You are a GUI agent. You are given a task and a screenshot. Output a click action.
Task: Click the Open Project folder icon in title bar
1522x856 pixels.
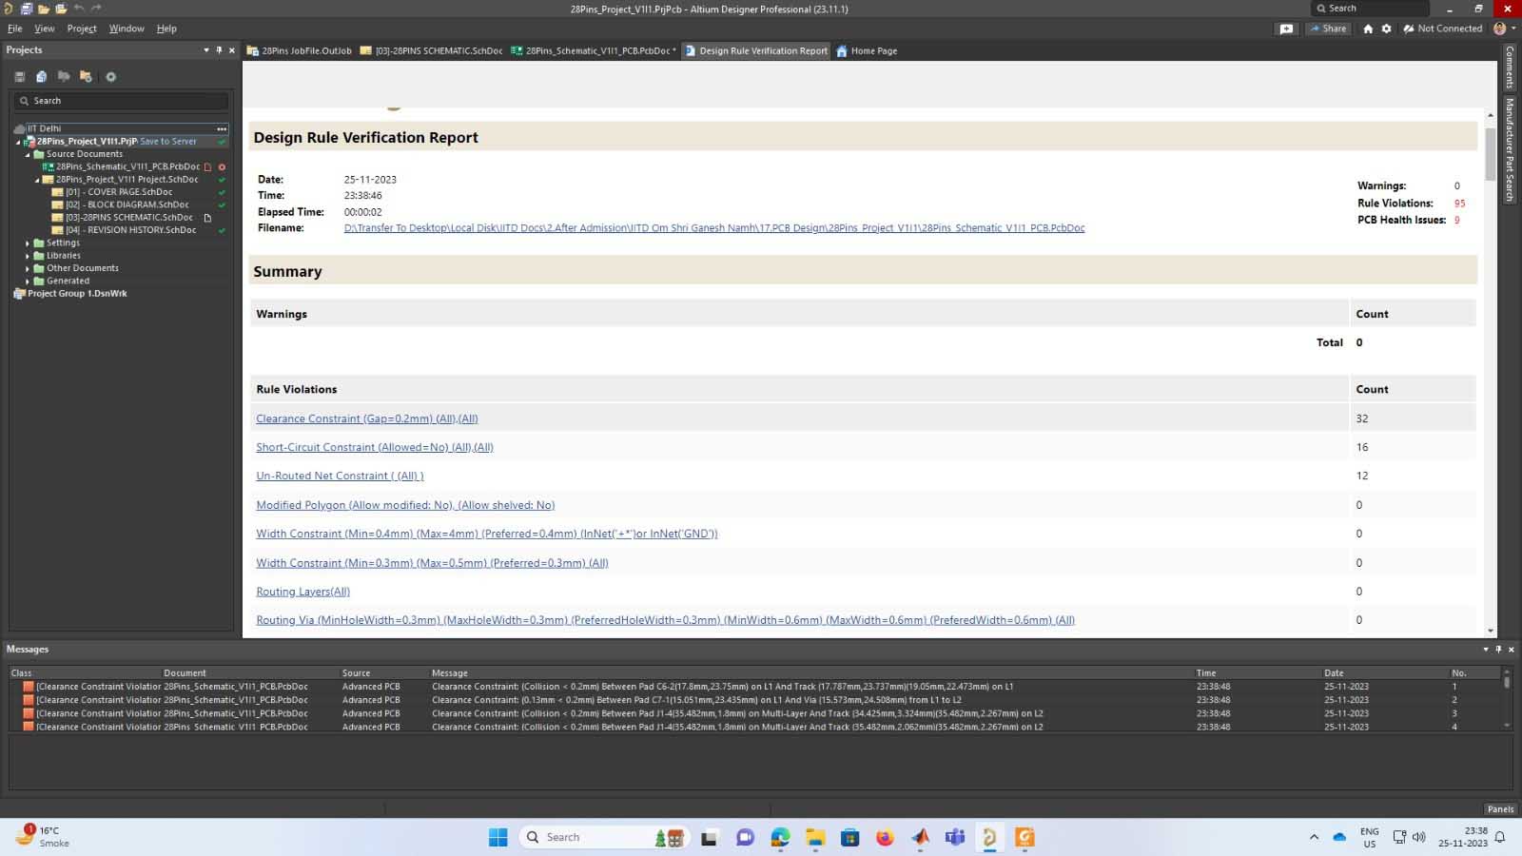pos(61,9)
